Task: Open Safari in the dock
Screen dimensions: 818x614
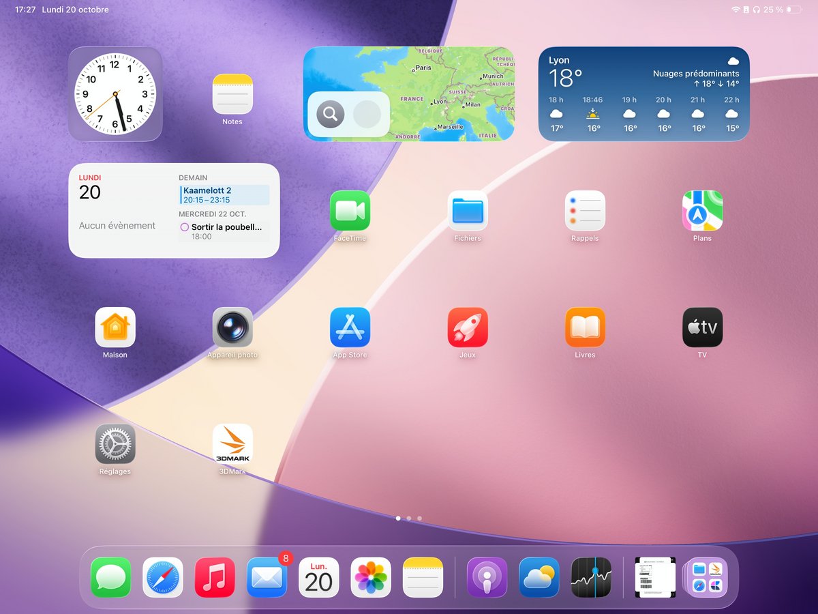Action: coord(163,577)
